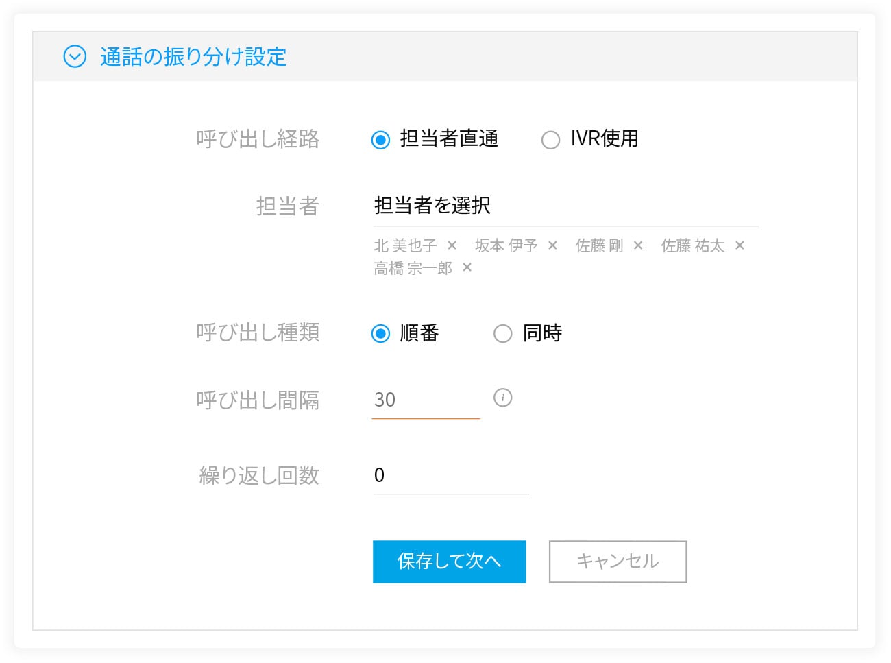The image size is (891, 663).
Task: Show info for 呼び出し間隔
Action: [x=502, y=398]
